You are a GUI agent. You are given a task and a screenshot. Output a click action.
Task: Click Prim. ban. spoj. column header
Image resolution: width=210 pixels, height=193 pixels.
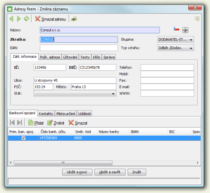pyautogui.click(x=24, y=132)
